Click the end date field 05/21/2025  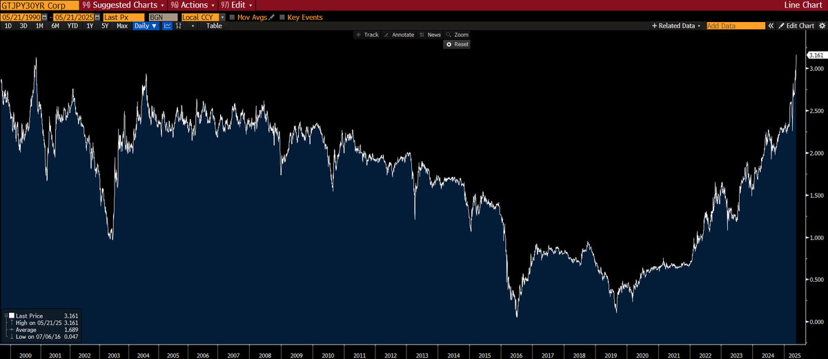click(x=74, y=17)
